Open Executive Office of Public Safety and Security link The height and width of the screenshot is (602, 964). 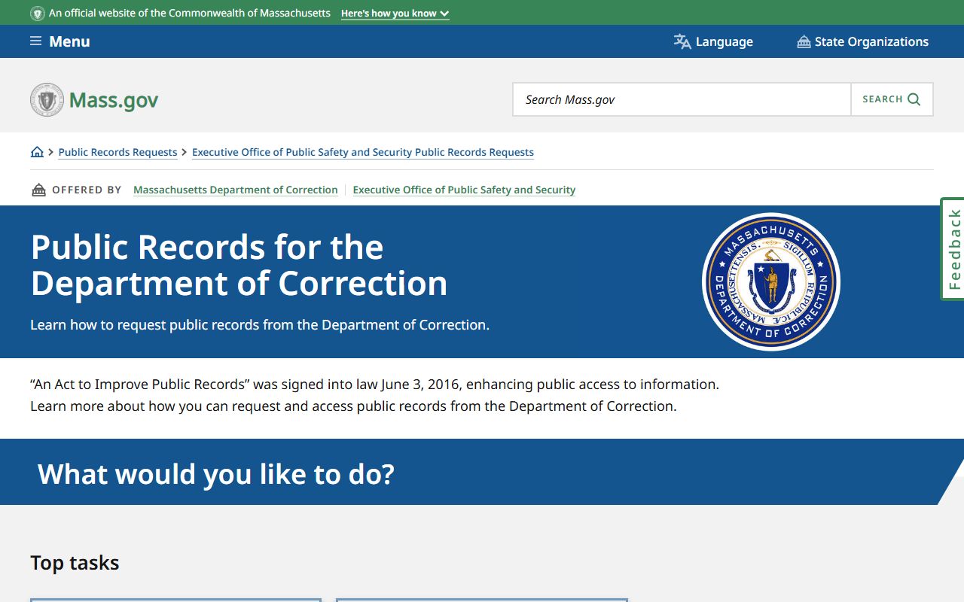point(464,190)
